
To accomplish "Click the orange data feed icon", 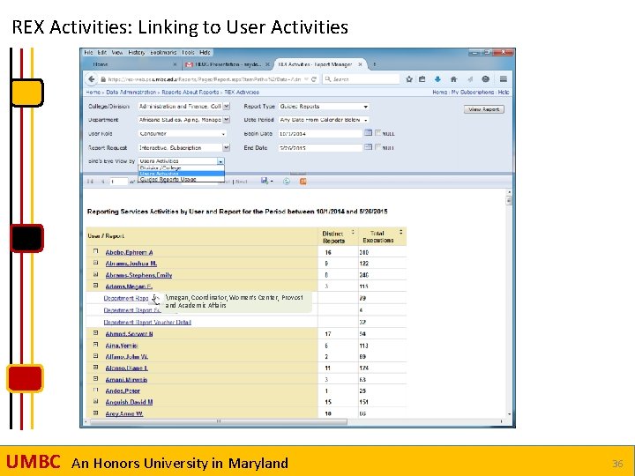I will pyautogui.click(x=303, y=182).
